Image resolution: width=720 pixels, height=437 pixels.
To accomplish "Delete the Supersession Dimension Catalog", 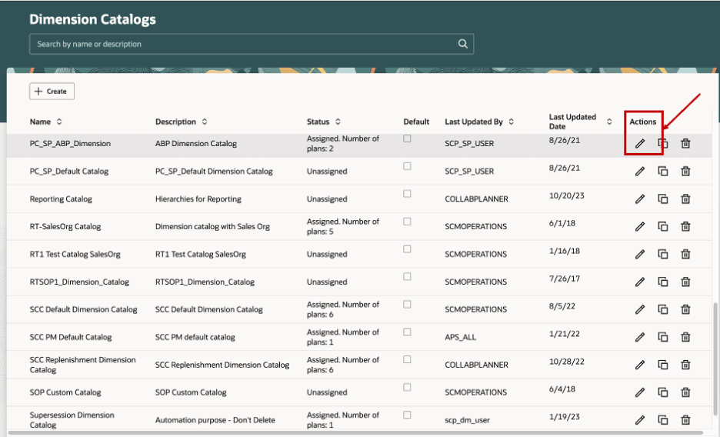I will pos(685,419).
